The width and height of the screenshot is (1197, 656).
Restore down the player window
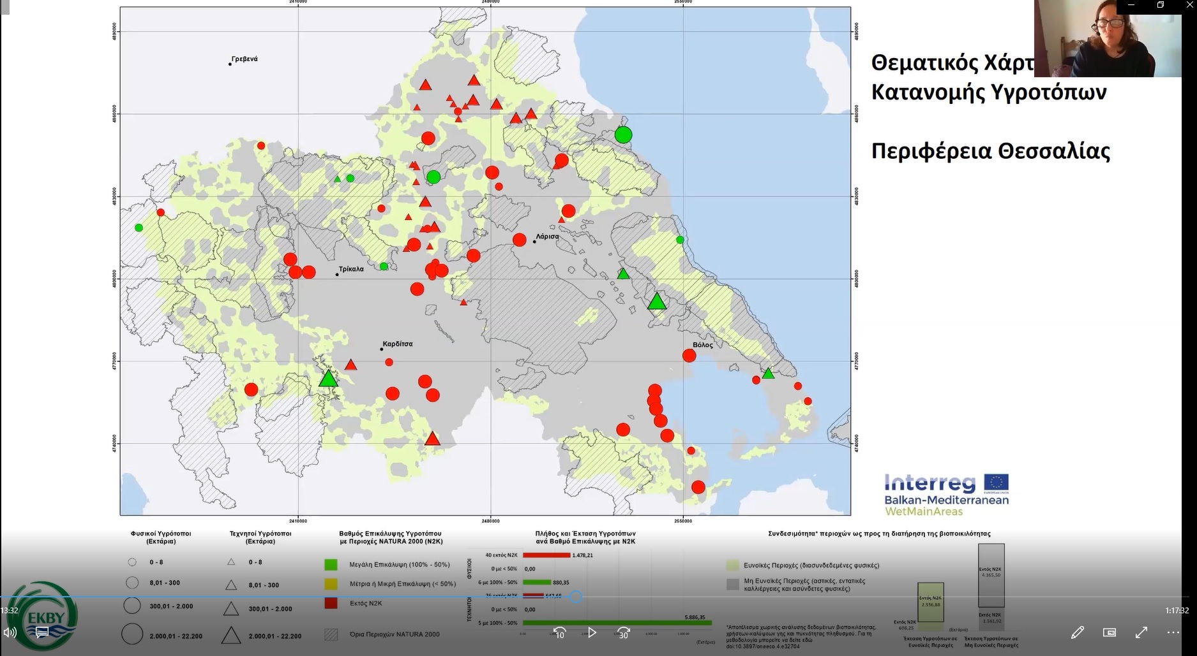[1161, 5]
